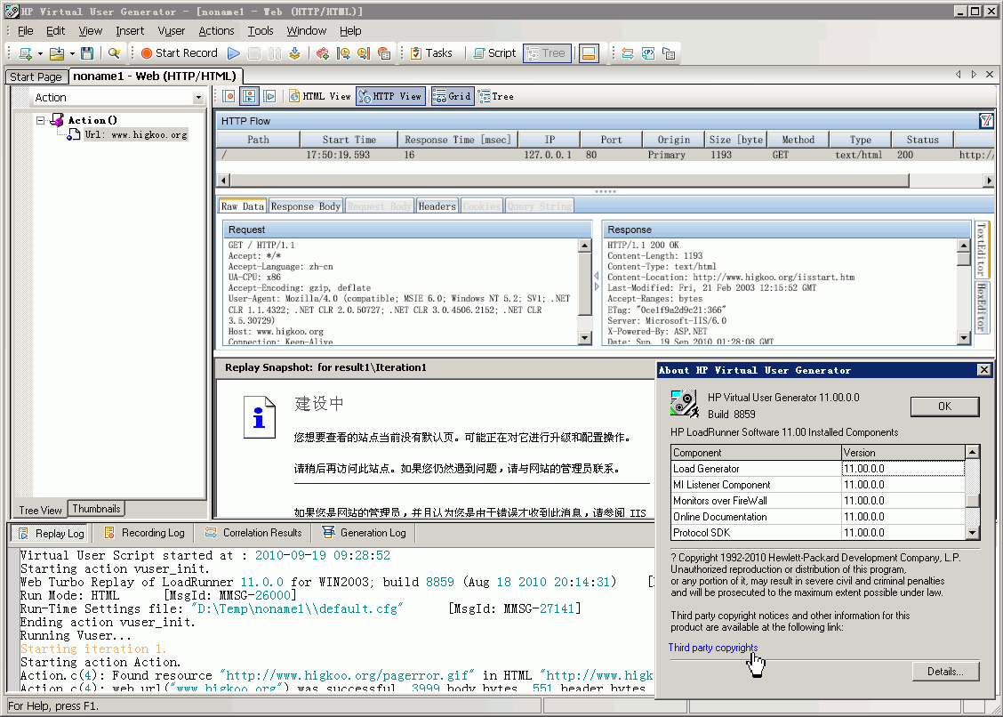Open the Actions menu
The width and height of the screenshot is (1003, 717).
pos(216,31)
